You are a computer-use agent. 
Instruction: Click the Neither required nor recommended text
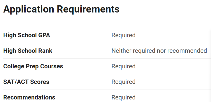point(159,51)
